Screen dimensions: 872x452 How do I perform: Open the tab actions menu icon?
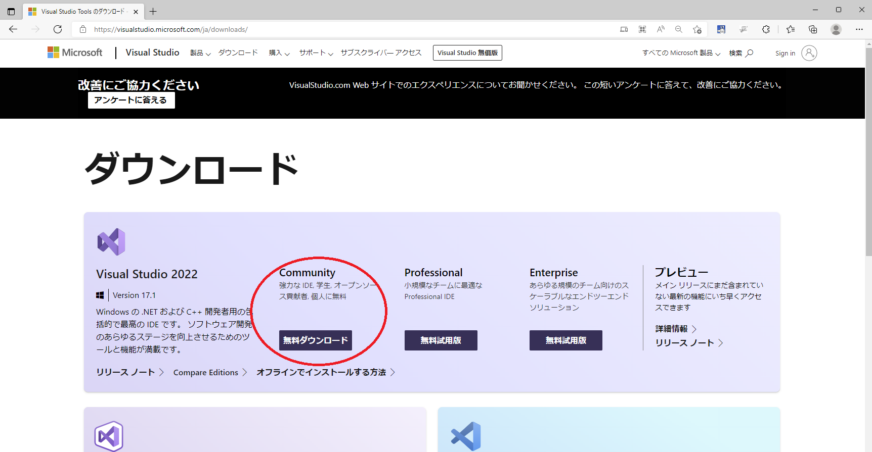point(11,11)
